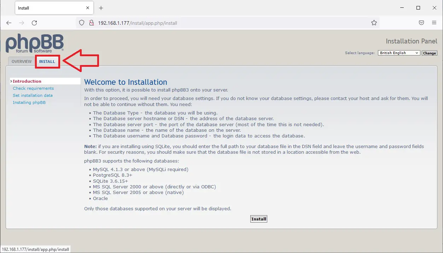Click the Change language button
This screenshot has height=253, width=443.
430,53
